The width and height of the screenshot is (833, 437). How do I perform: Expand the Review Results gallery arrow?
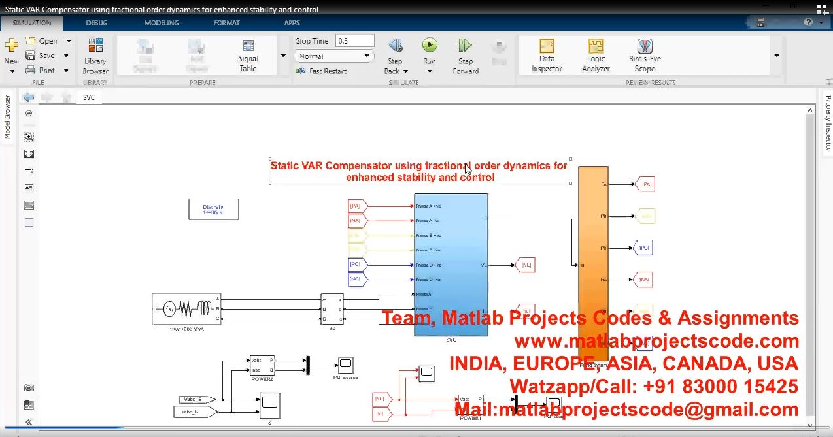coord(777,56)
